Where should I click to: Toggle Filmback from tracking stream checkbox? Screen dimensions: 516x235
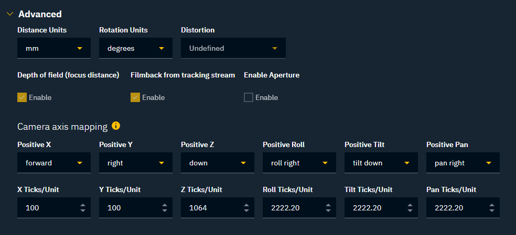[135, 97]
